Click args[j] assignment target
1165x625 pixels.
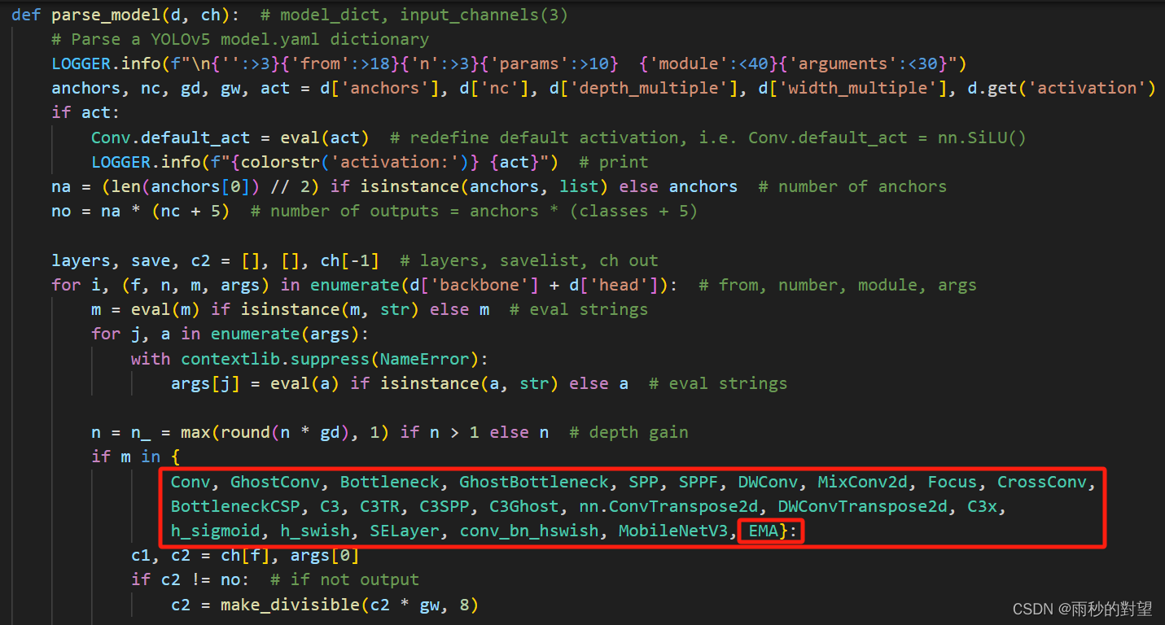click(205, 383)
